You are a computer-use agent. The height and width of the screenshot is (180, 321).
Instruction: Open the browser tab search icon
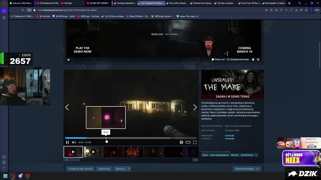pos(300,3)
